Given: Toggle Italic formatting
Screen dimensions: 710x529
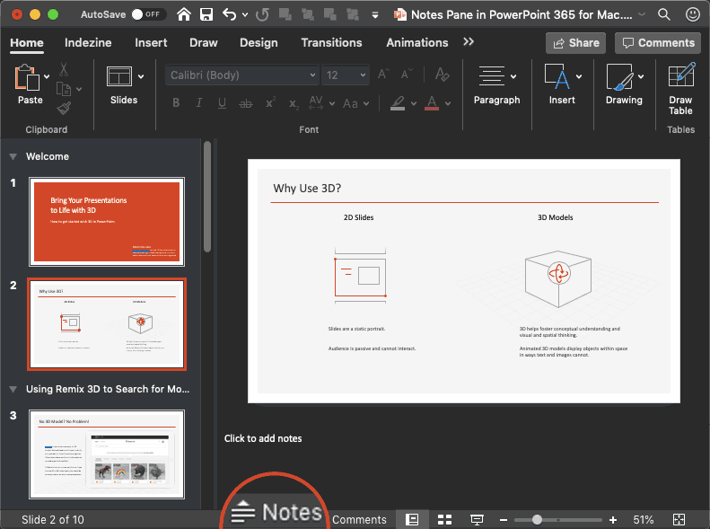Looking at the screenshot, I should [x=199, y=103].
